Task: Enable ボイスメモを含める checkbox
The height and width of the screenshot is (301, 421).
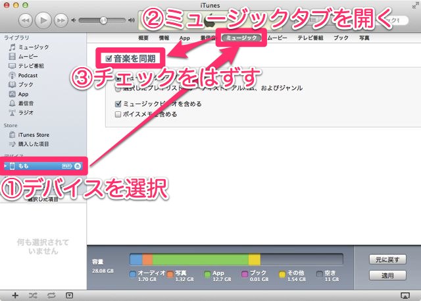Action: pyautogui.click(x=118, y=115)
